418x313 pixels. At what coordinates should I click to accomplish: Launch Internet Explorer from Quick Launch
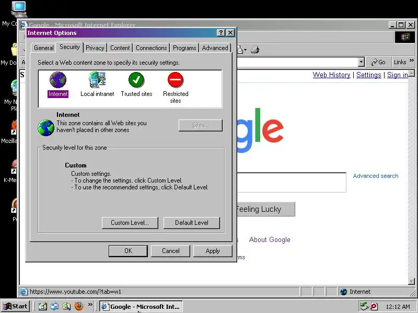point(55,306)
